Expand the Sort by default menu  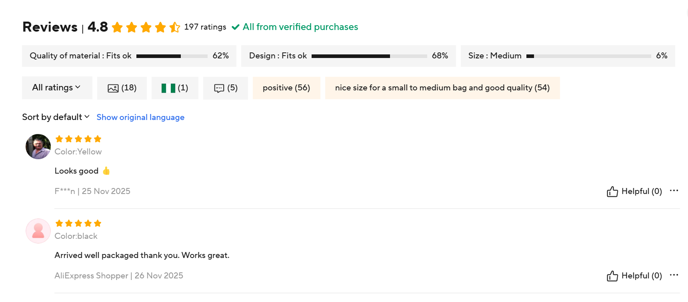(x=52, y=117)
